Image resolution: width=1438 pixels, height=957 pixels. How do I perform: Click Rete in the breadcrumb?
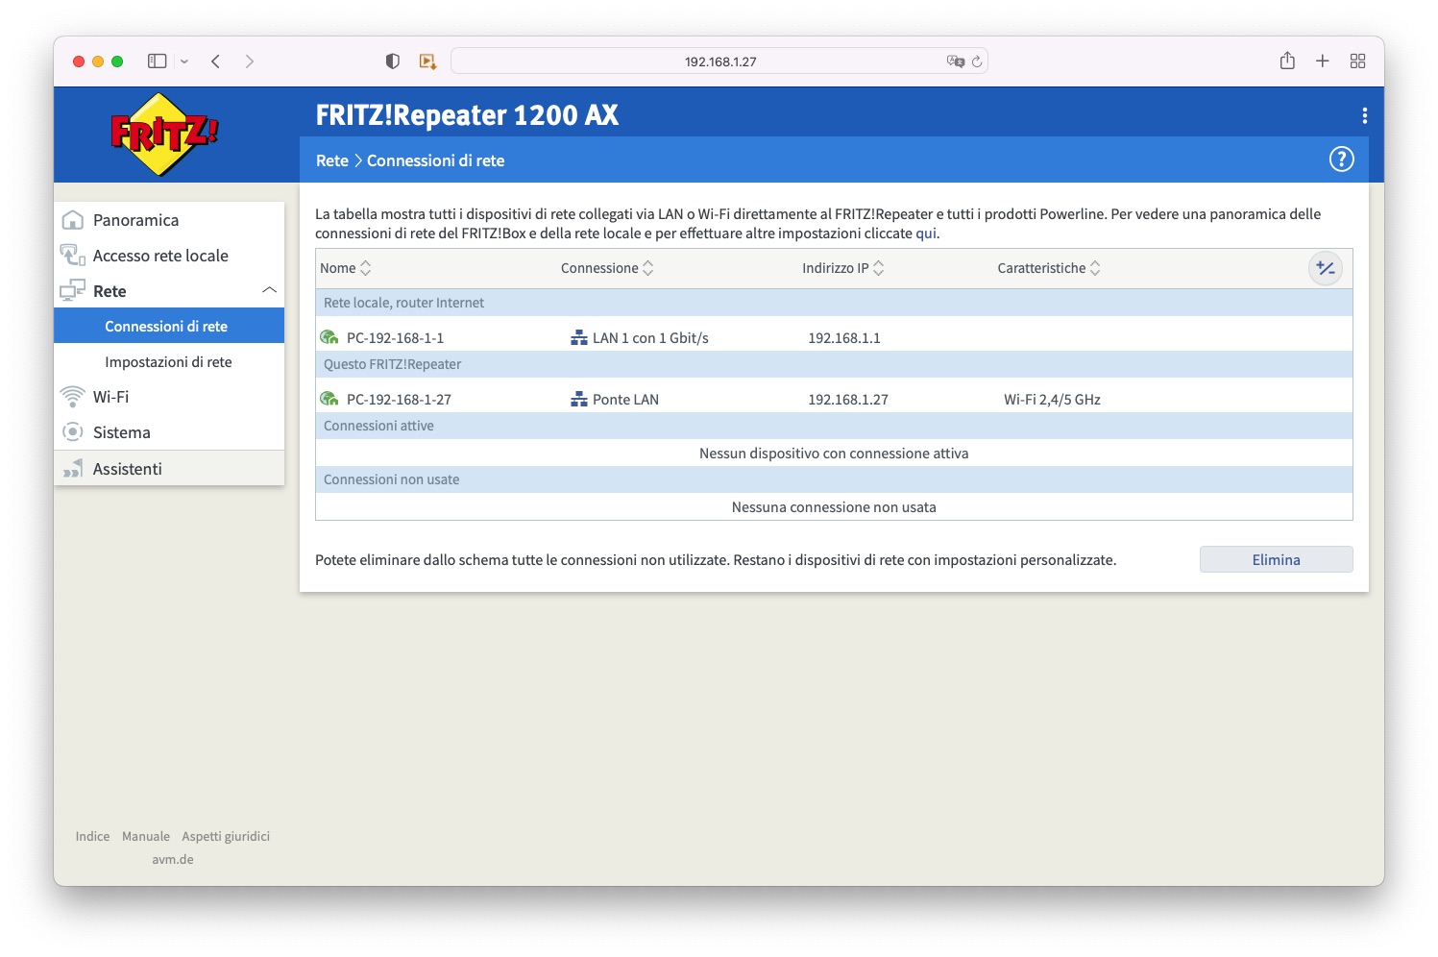(332, 160)
